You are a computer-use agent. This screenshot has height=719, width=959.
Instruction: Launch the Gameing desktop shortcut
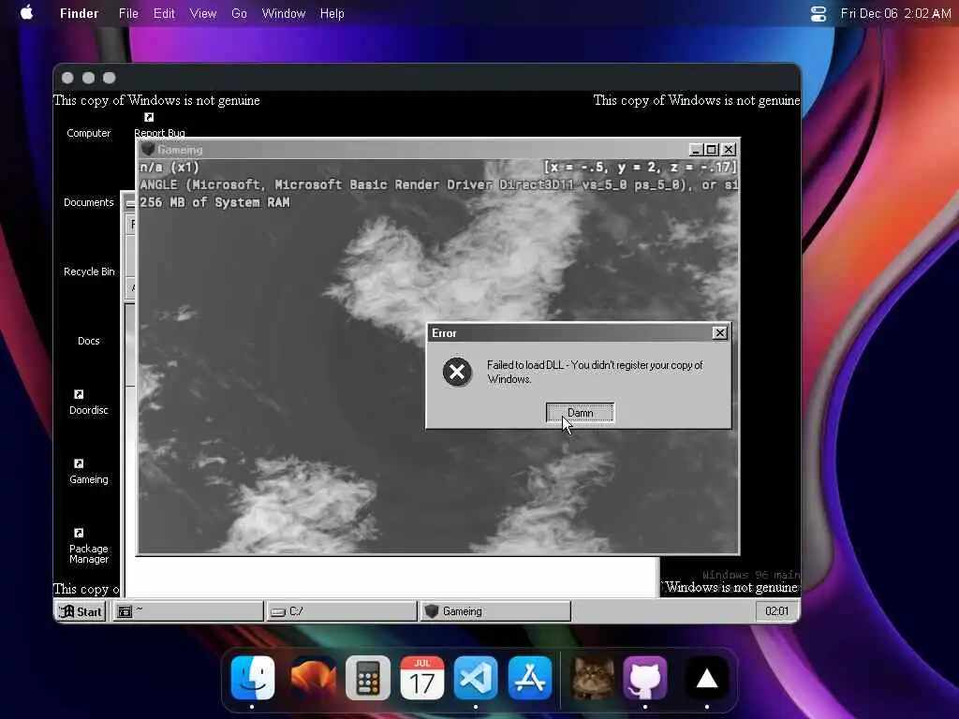point(89,472)
